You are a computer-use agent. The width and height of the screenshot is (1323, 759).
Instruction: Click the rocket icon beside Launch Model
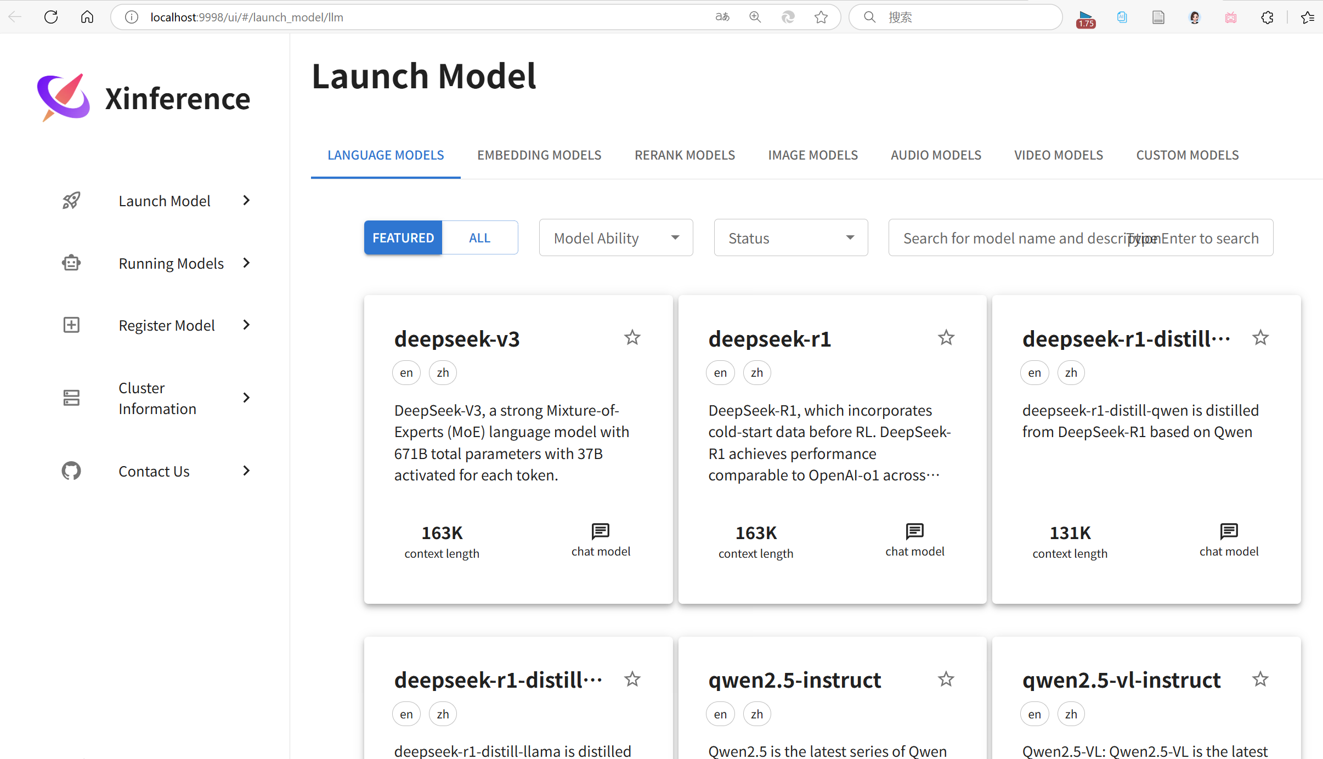tap(71, 201)
